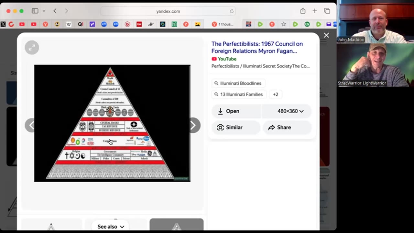Reload the yandex.com page
Screen dimensions: 414x233
click(232, 11)
